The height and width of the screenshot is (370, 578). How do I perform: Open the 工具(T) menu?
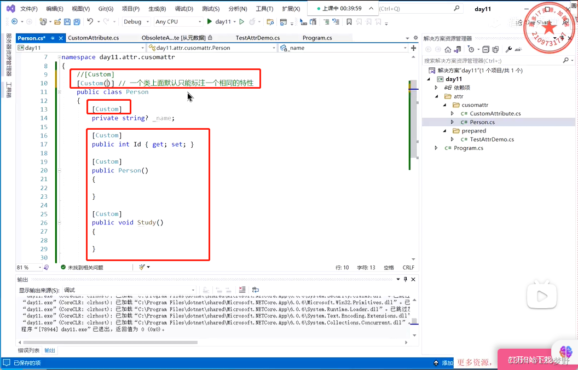[264, 8]
